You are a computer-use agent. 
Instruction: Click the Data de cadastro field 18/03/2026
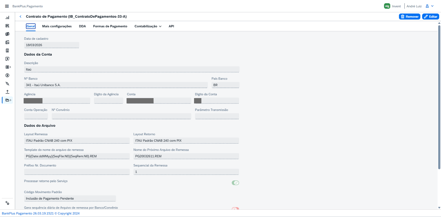pyautogui.click(x=52, y=45)
